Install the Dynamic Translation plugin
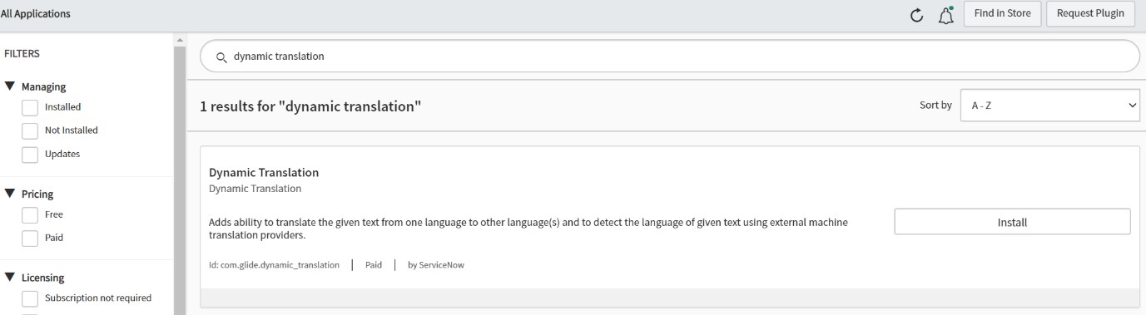The image size is (1146, 315). click(x=1012, y=222)
